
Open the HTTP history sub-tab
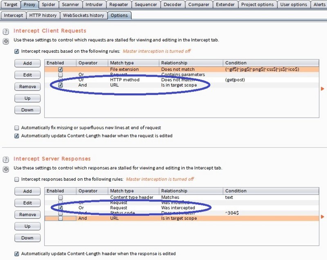43,16
